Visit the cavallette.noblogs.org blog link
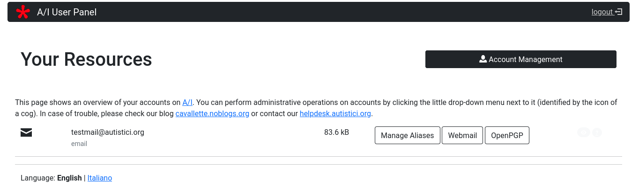Image resolution: width=639 pixels, height=188 pixels. click(x=212, y=113)
